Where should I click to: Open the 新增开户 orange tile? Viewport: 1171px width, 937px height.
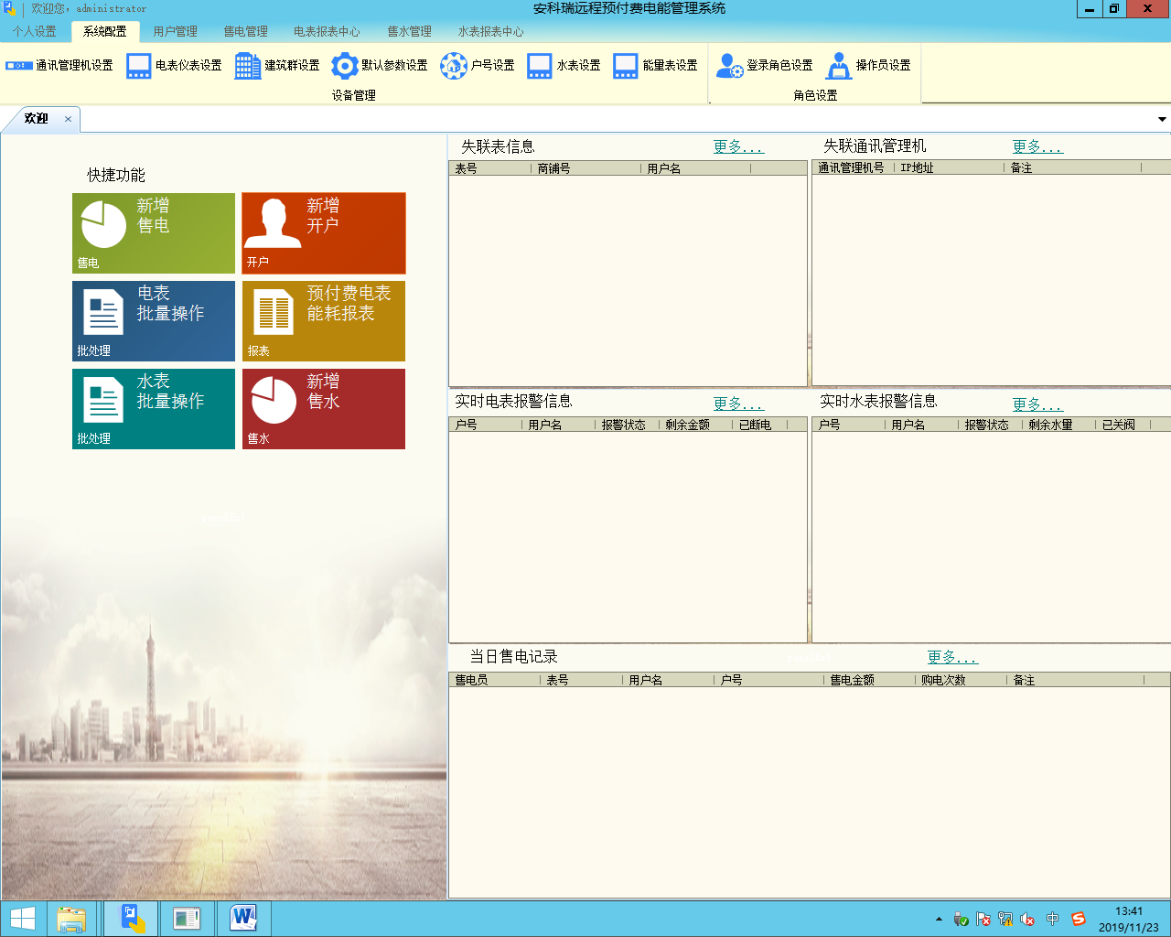point(323,232)
